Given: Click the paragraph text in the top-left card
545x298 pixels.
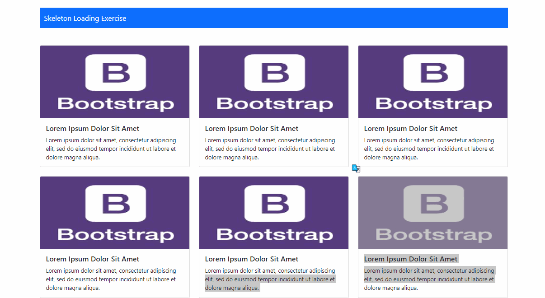Looking at the screenshot, I should (111, 149).
